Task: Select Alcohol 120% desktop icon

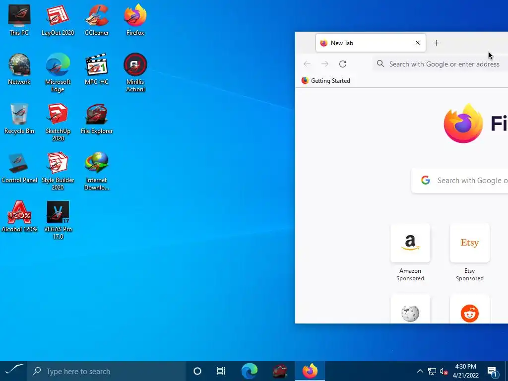Action: click(19, 216)
